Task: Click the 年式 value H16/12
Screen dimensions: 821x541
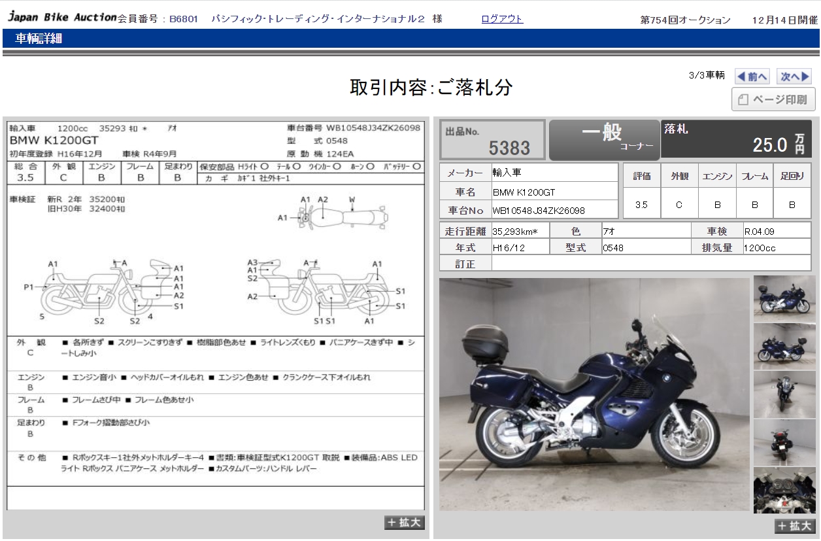Action: pyautogui.click(x=507, y=248)
